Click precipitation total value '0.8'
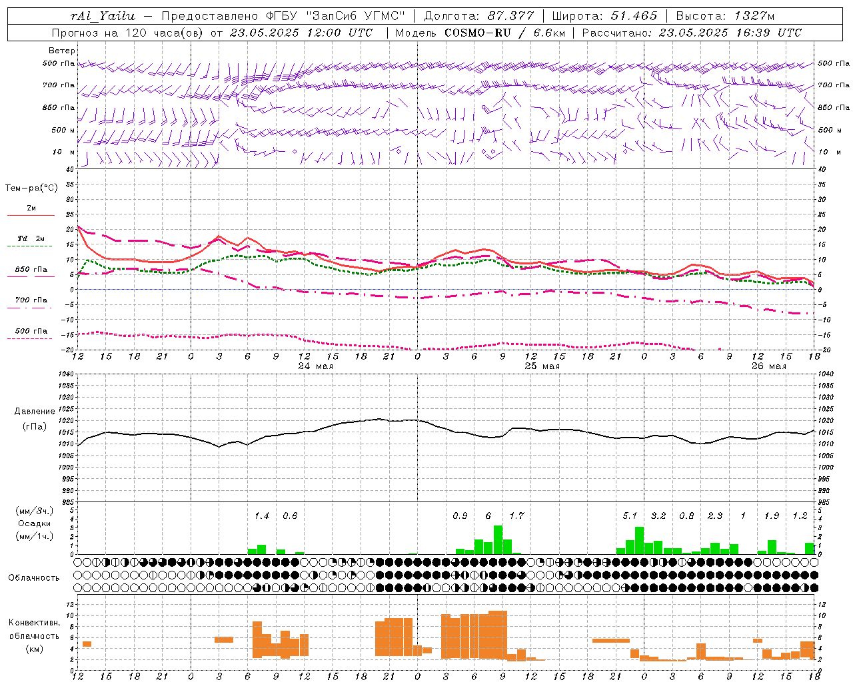853x682 pixels. tap(686, 515)
